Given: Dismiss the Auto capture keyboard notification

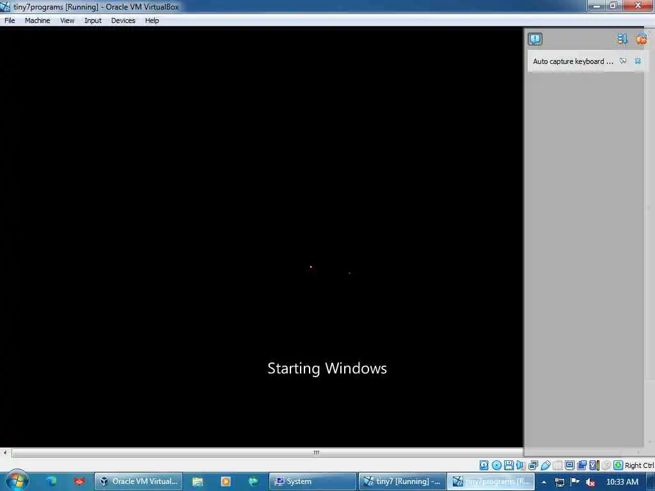Looking at the screenshot, I should (x=638, y=61).
